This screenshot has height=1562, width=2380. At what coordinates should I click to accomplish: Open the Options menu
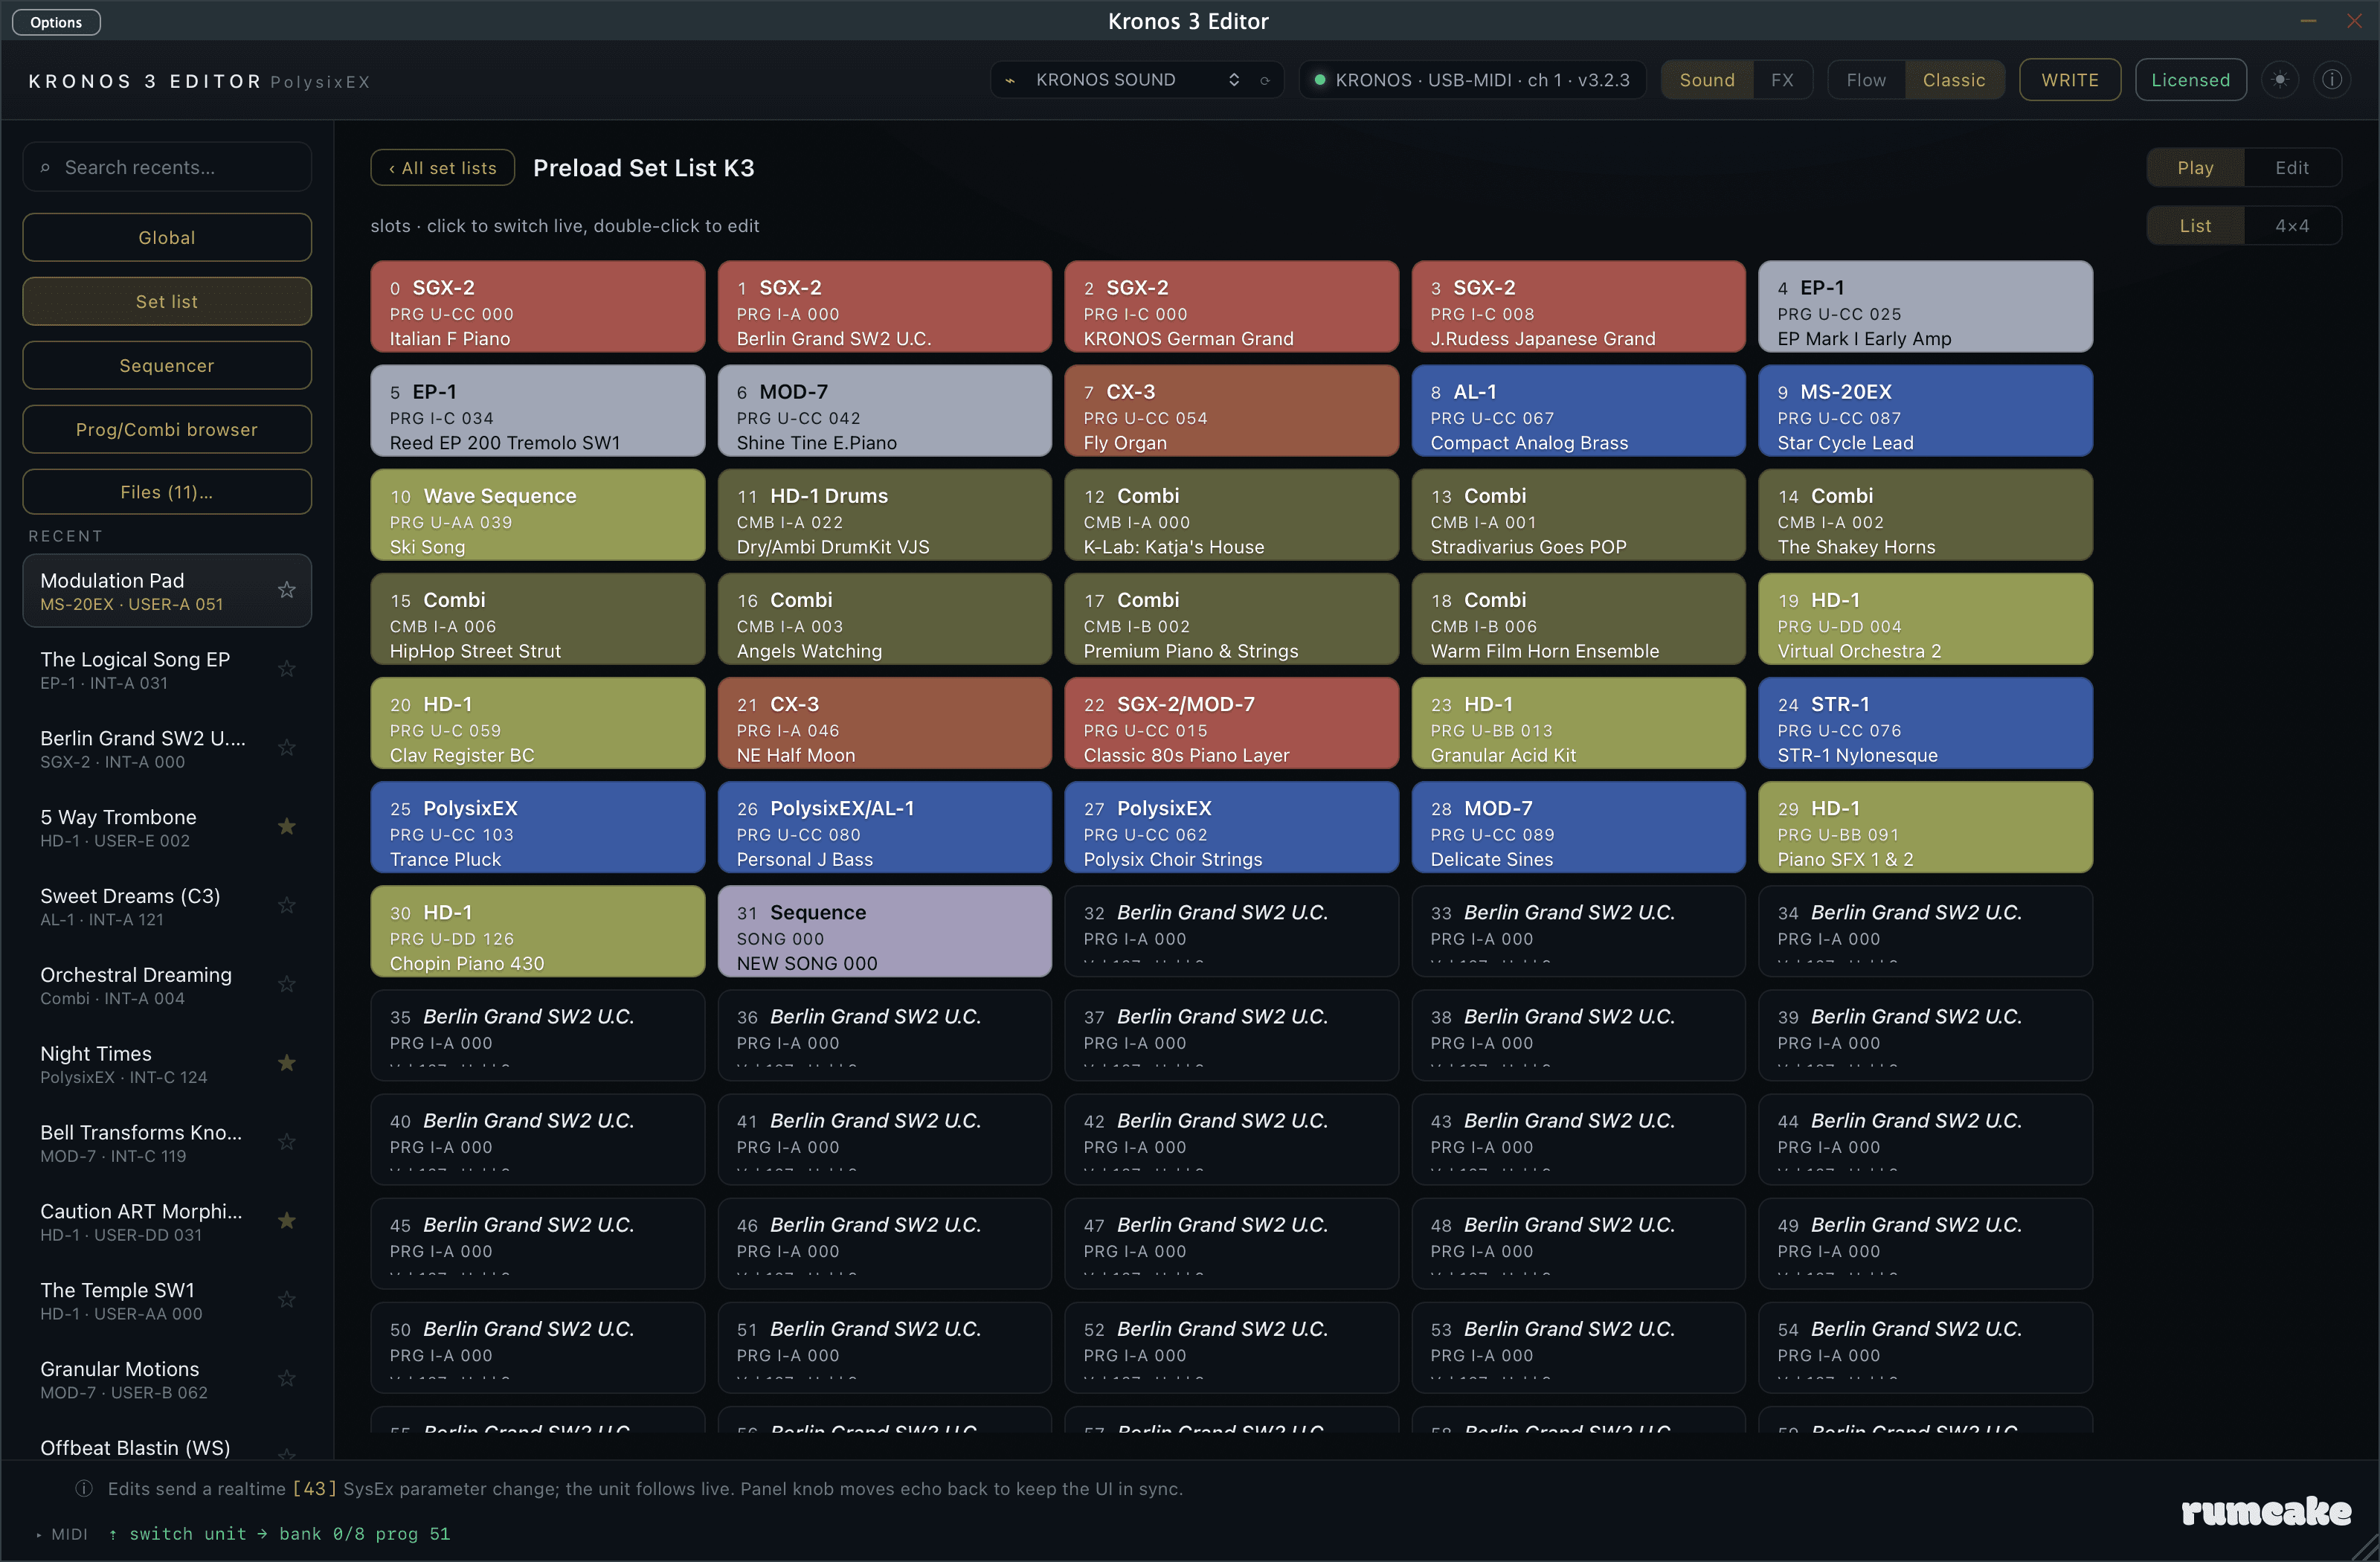point(56,22)
